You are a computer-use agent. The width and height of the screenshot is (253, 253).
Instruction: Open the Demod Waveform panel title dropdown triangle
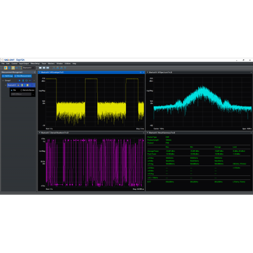coord(40,132)
